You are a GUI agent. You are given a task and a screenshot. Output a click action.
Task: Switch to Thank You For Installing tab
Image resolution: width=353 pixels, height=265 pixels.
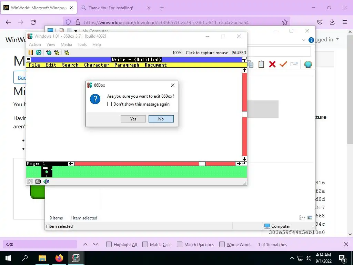click(111, 8)
